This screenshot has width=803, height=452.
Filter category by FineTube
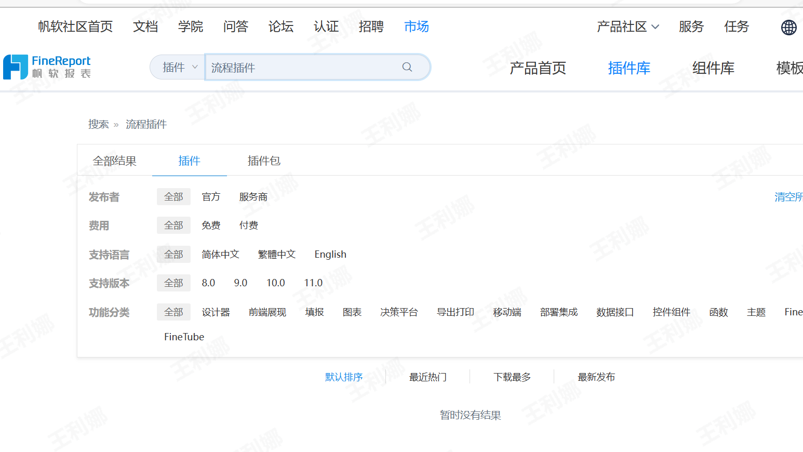click(184, 337)
